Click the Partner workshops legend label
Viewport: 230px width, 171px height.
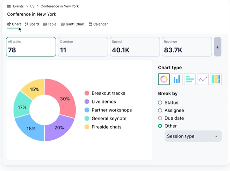click(x=112, y=110)
